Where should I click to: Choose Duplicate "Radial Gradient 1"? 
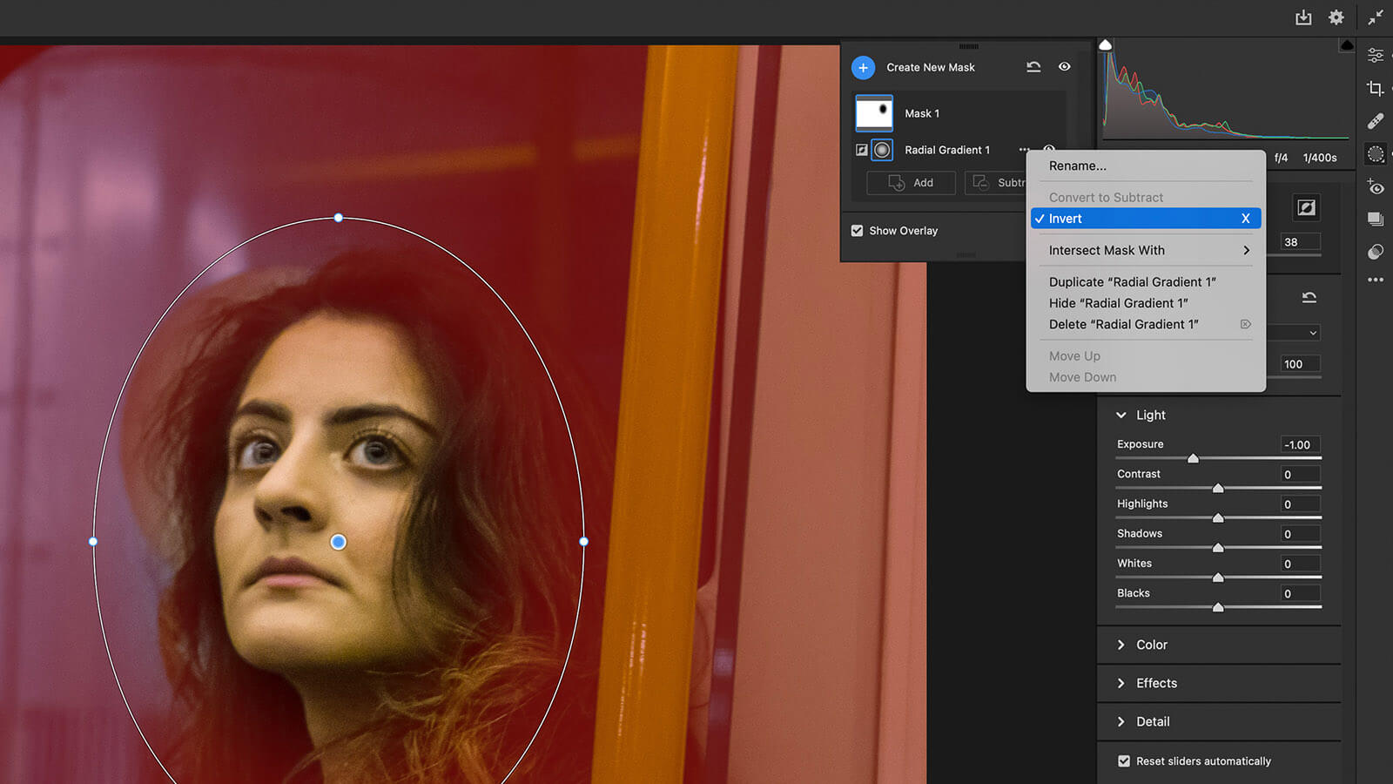pyautogui.click(x=1146, y=282)
